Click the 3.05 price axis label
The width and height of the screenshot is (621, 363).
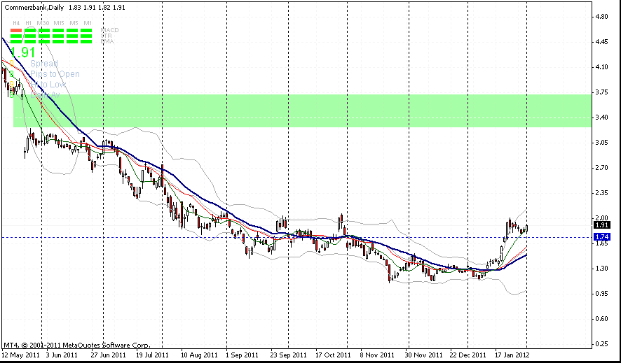(x=601, y=143)
